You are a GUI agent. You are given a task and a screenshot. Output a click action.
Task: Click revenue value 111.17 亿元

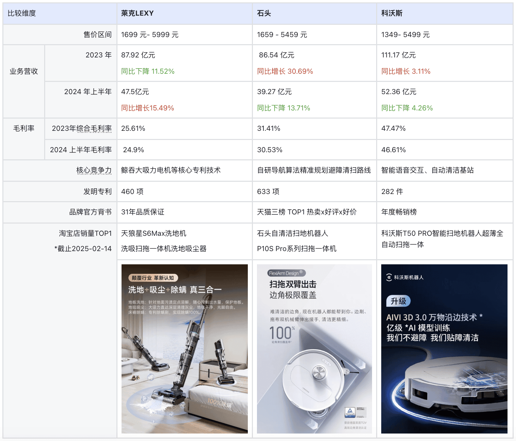399,55
